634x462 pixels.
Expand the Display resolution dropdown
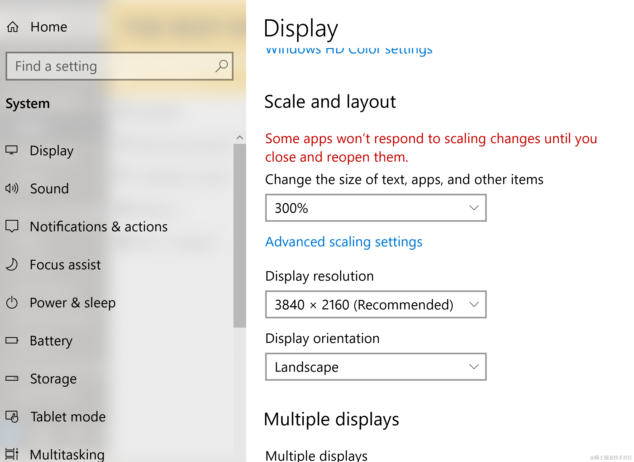(375, 305)
